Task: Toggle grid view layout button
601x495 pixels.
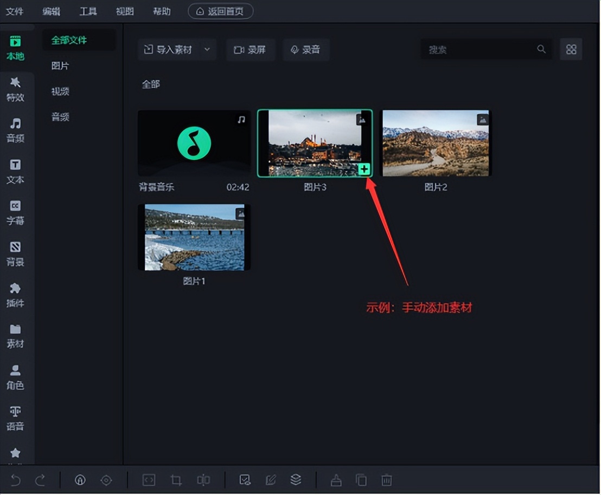Action: click(571, 49)
